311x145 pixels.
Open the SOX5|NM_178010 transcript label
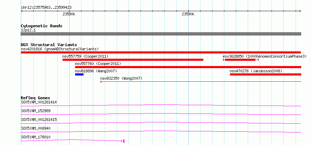click(x=36, y=137)
